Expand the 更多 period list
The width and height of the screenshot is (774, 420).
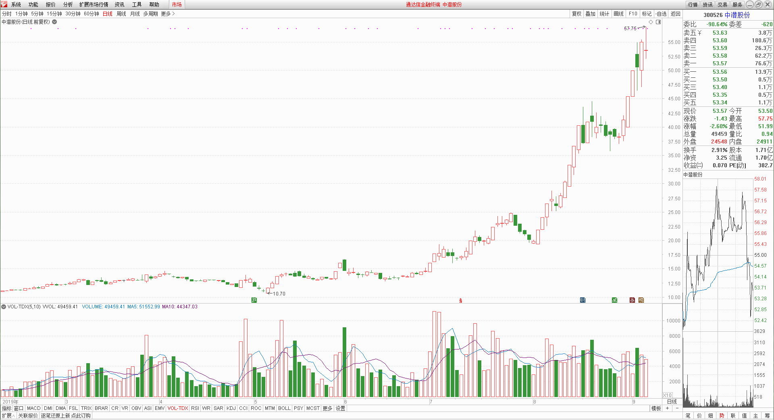click(168, 14)
